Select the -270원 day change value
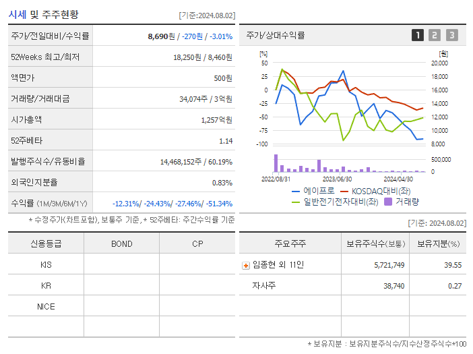 (x=192, y=36)
